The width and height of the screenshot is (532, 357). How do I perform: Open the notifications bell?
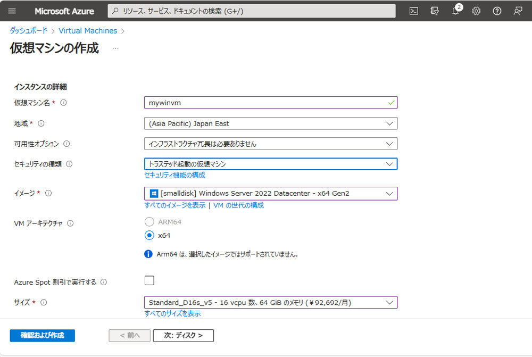[x=456, y=11]
